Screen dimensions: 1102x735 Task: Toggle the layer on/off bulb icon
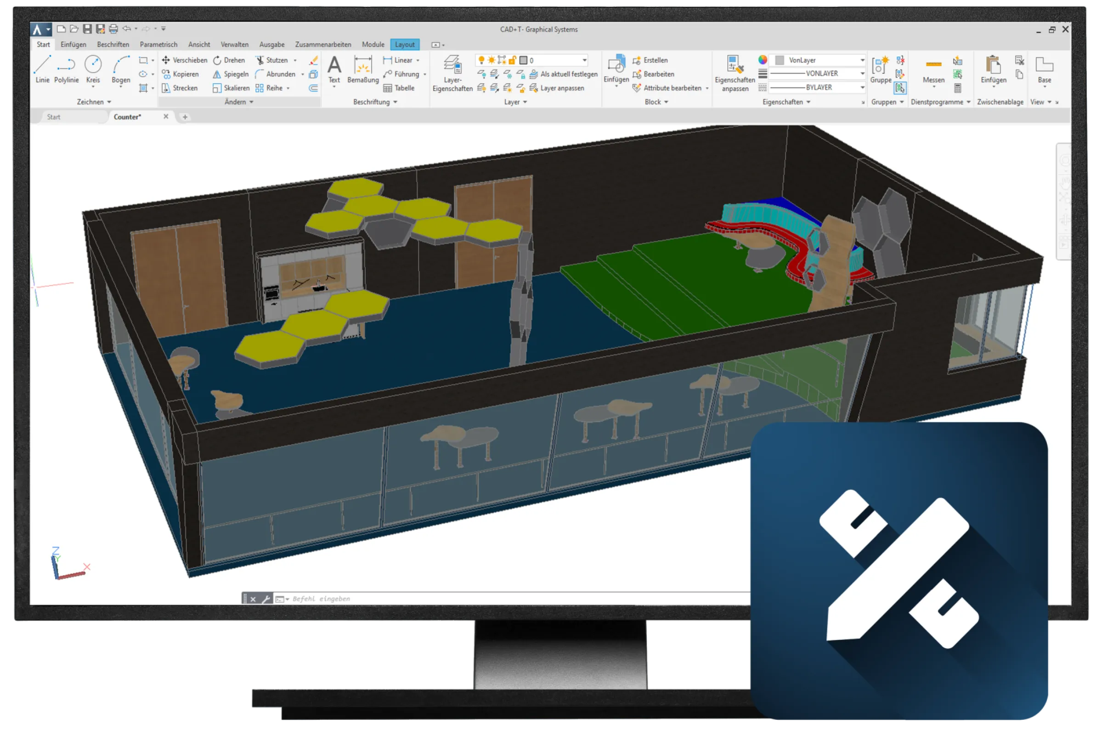[x=481, y=60]
